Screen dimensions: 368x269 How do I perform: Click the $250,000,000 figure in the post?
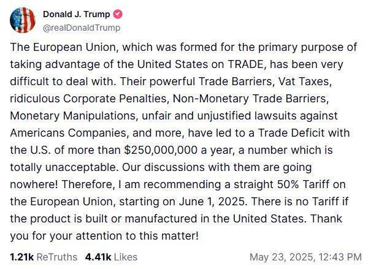tap(161, 150)
